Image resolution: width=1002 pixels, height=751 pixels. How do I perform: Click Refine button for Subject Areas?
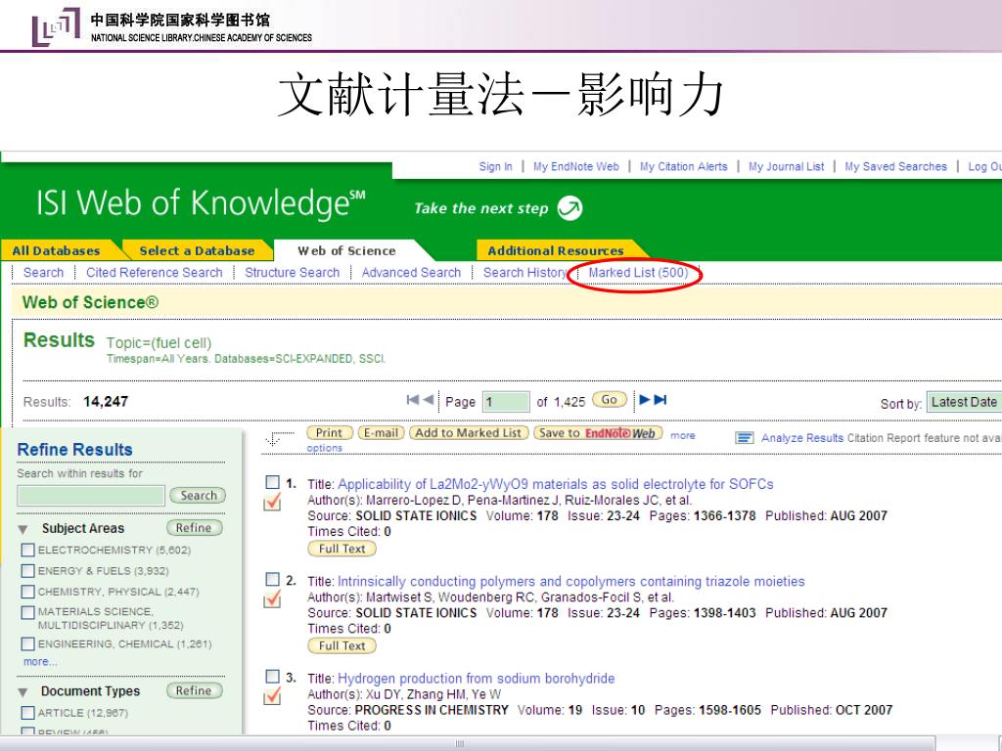click(194, 528)
